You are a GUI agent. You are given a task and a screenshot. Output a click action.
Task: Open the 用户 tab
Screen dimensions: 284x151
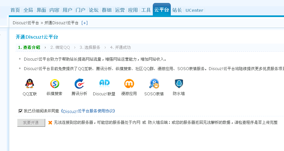67,10
